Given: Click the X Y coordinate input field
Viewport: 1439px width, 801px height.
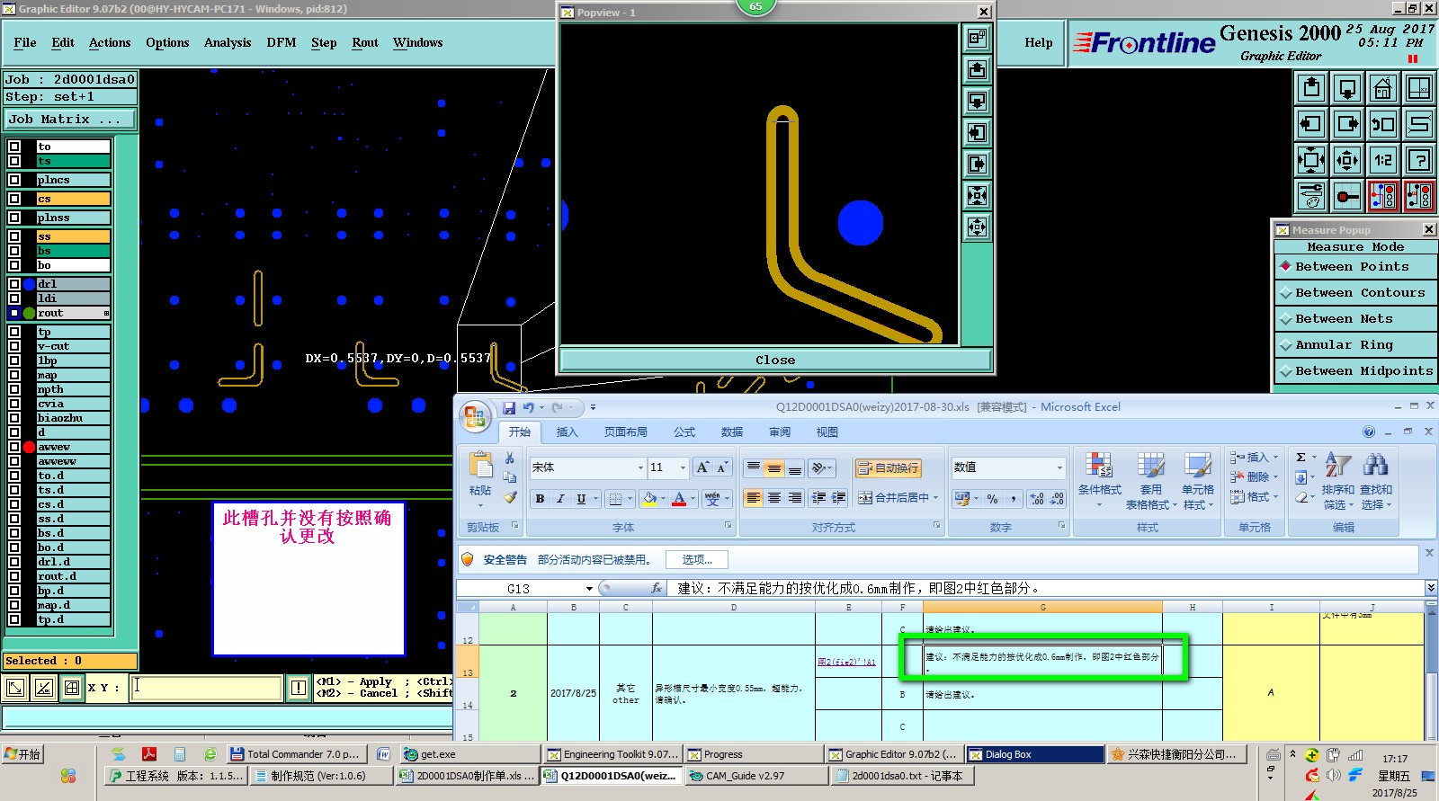Looking at the screenshot, I should 207,688.
